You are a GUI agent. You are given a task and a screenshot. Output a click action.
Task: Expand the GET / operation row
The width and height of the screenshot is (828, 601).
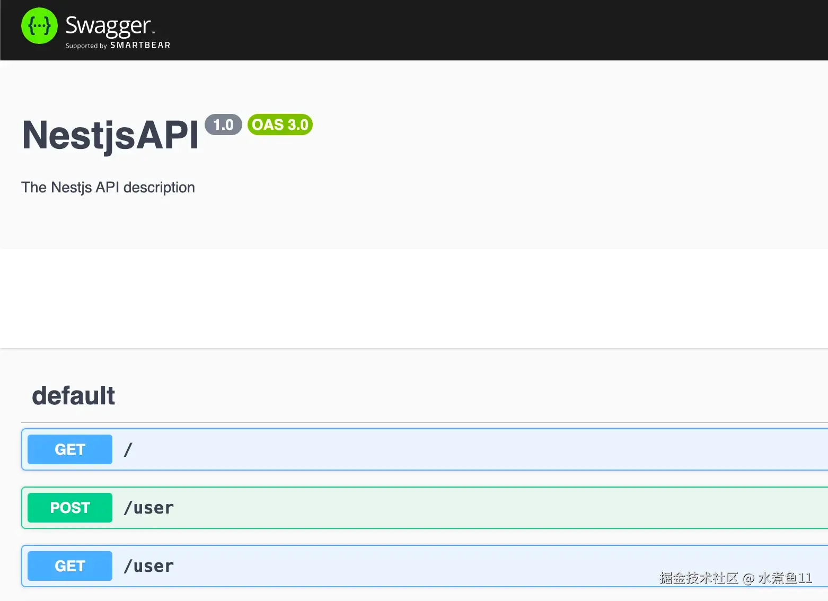coord(425,449)
